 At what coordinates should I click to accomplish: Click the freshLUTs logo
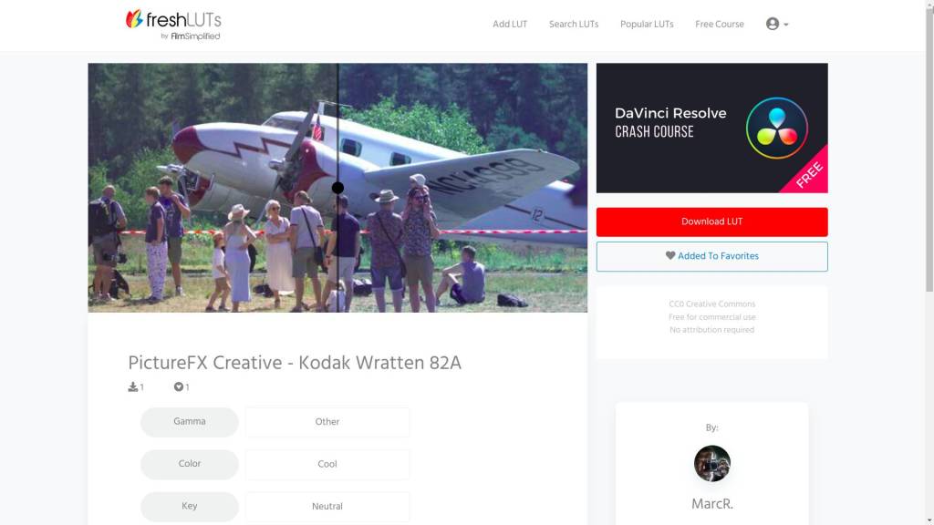(173, 25)
